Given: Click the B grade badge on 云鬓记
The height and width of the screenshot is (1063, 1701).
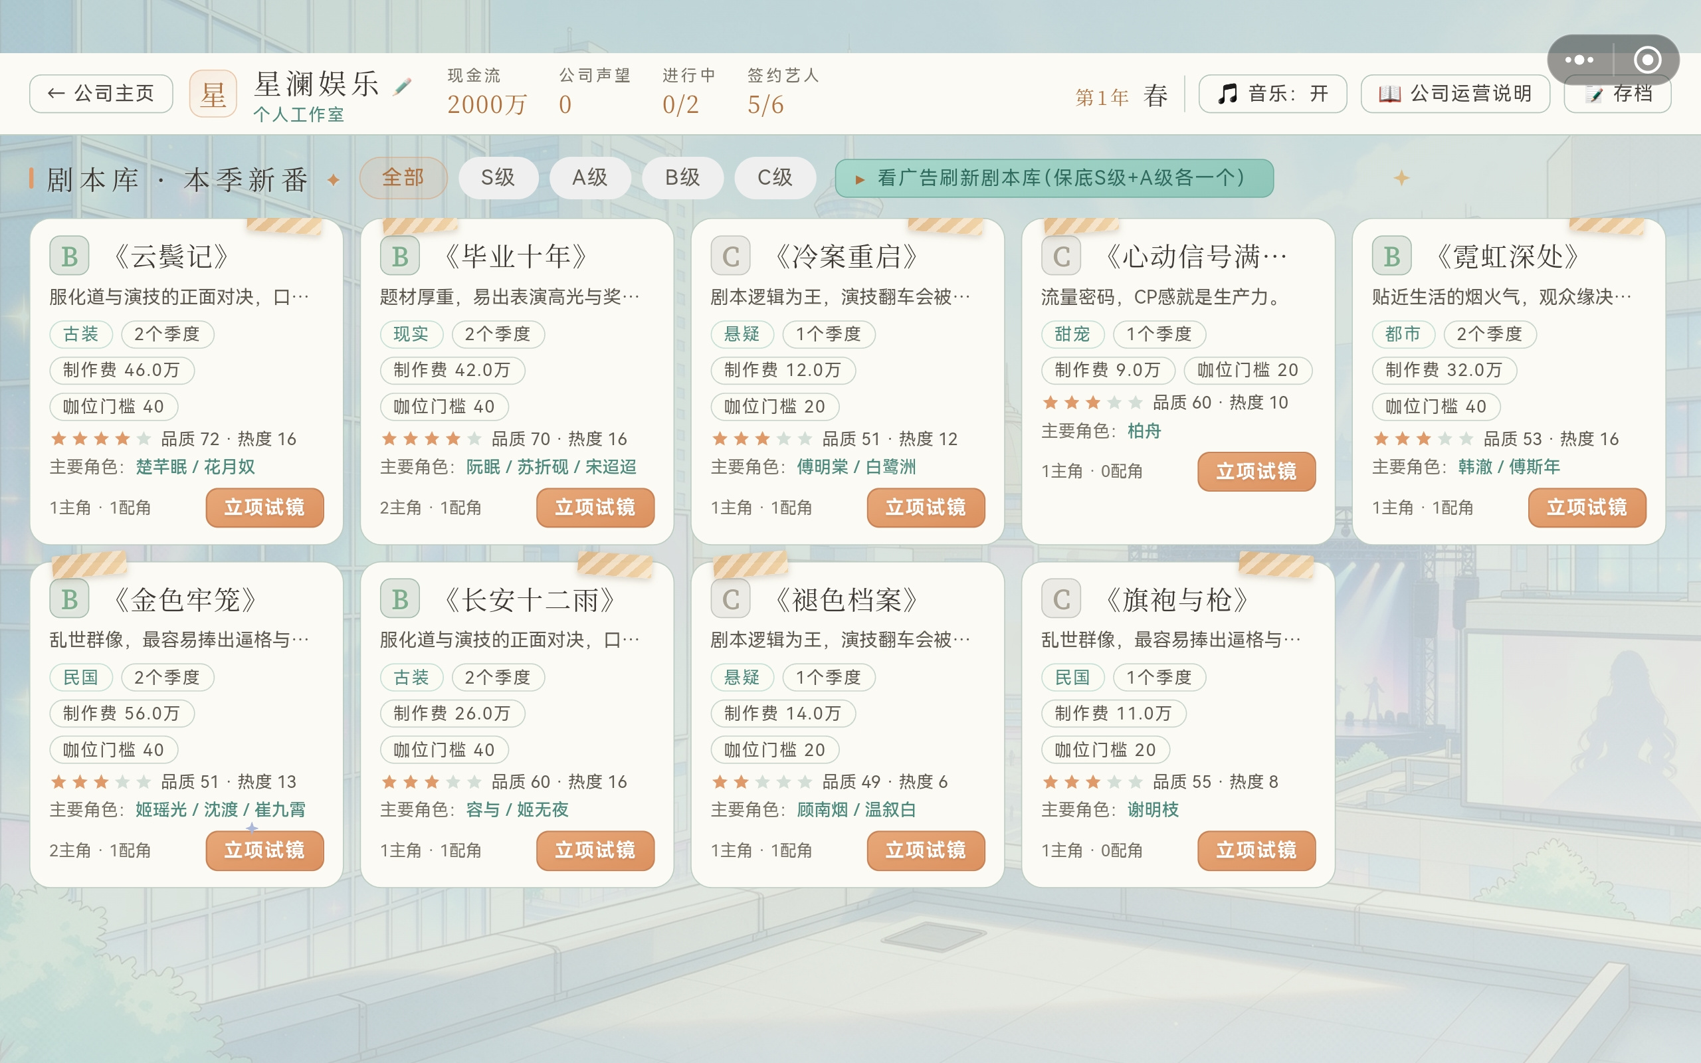Looking at the screenshot, I should [70, 256].
